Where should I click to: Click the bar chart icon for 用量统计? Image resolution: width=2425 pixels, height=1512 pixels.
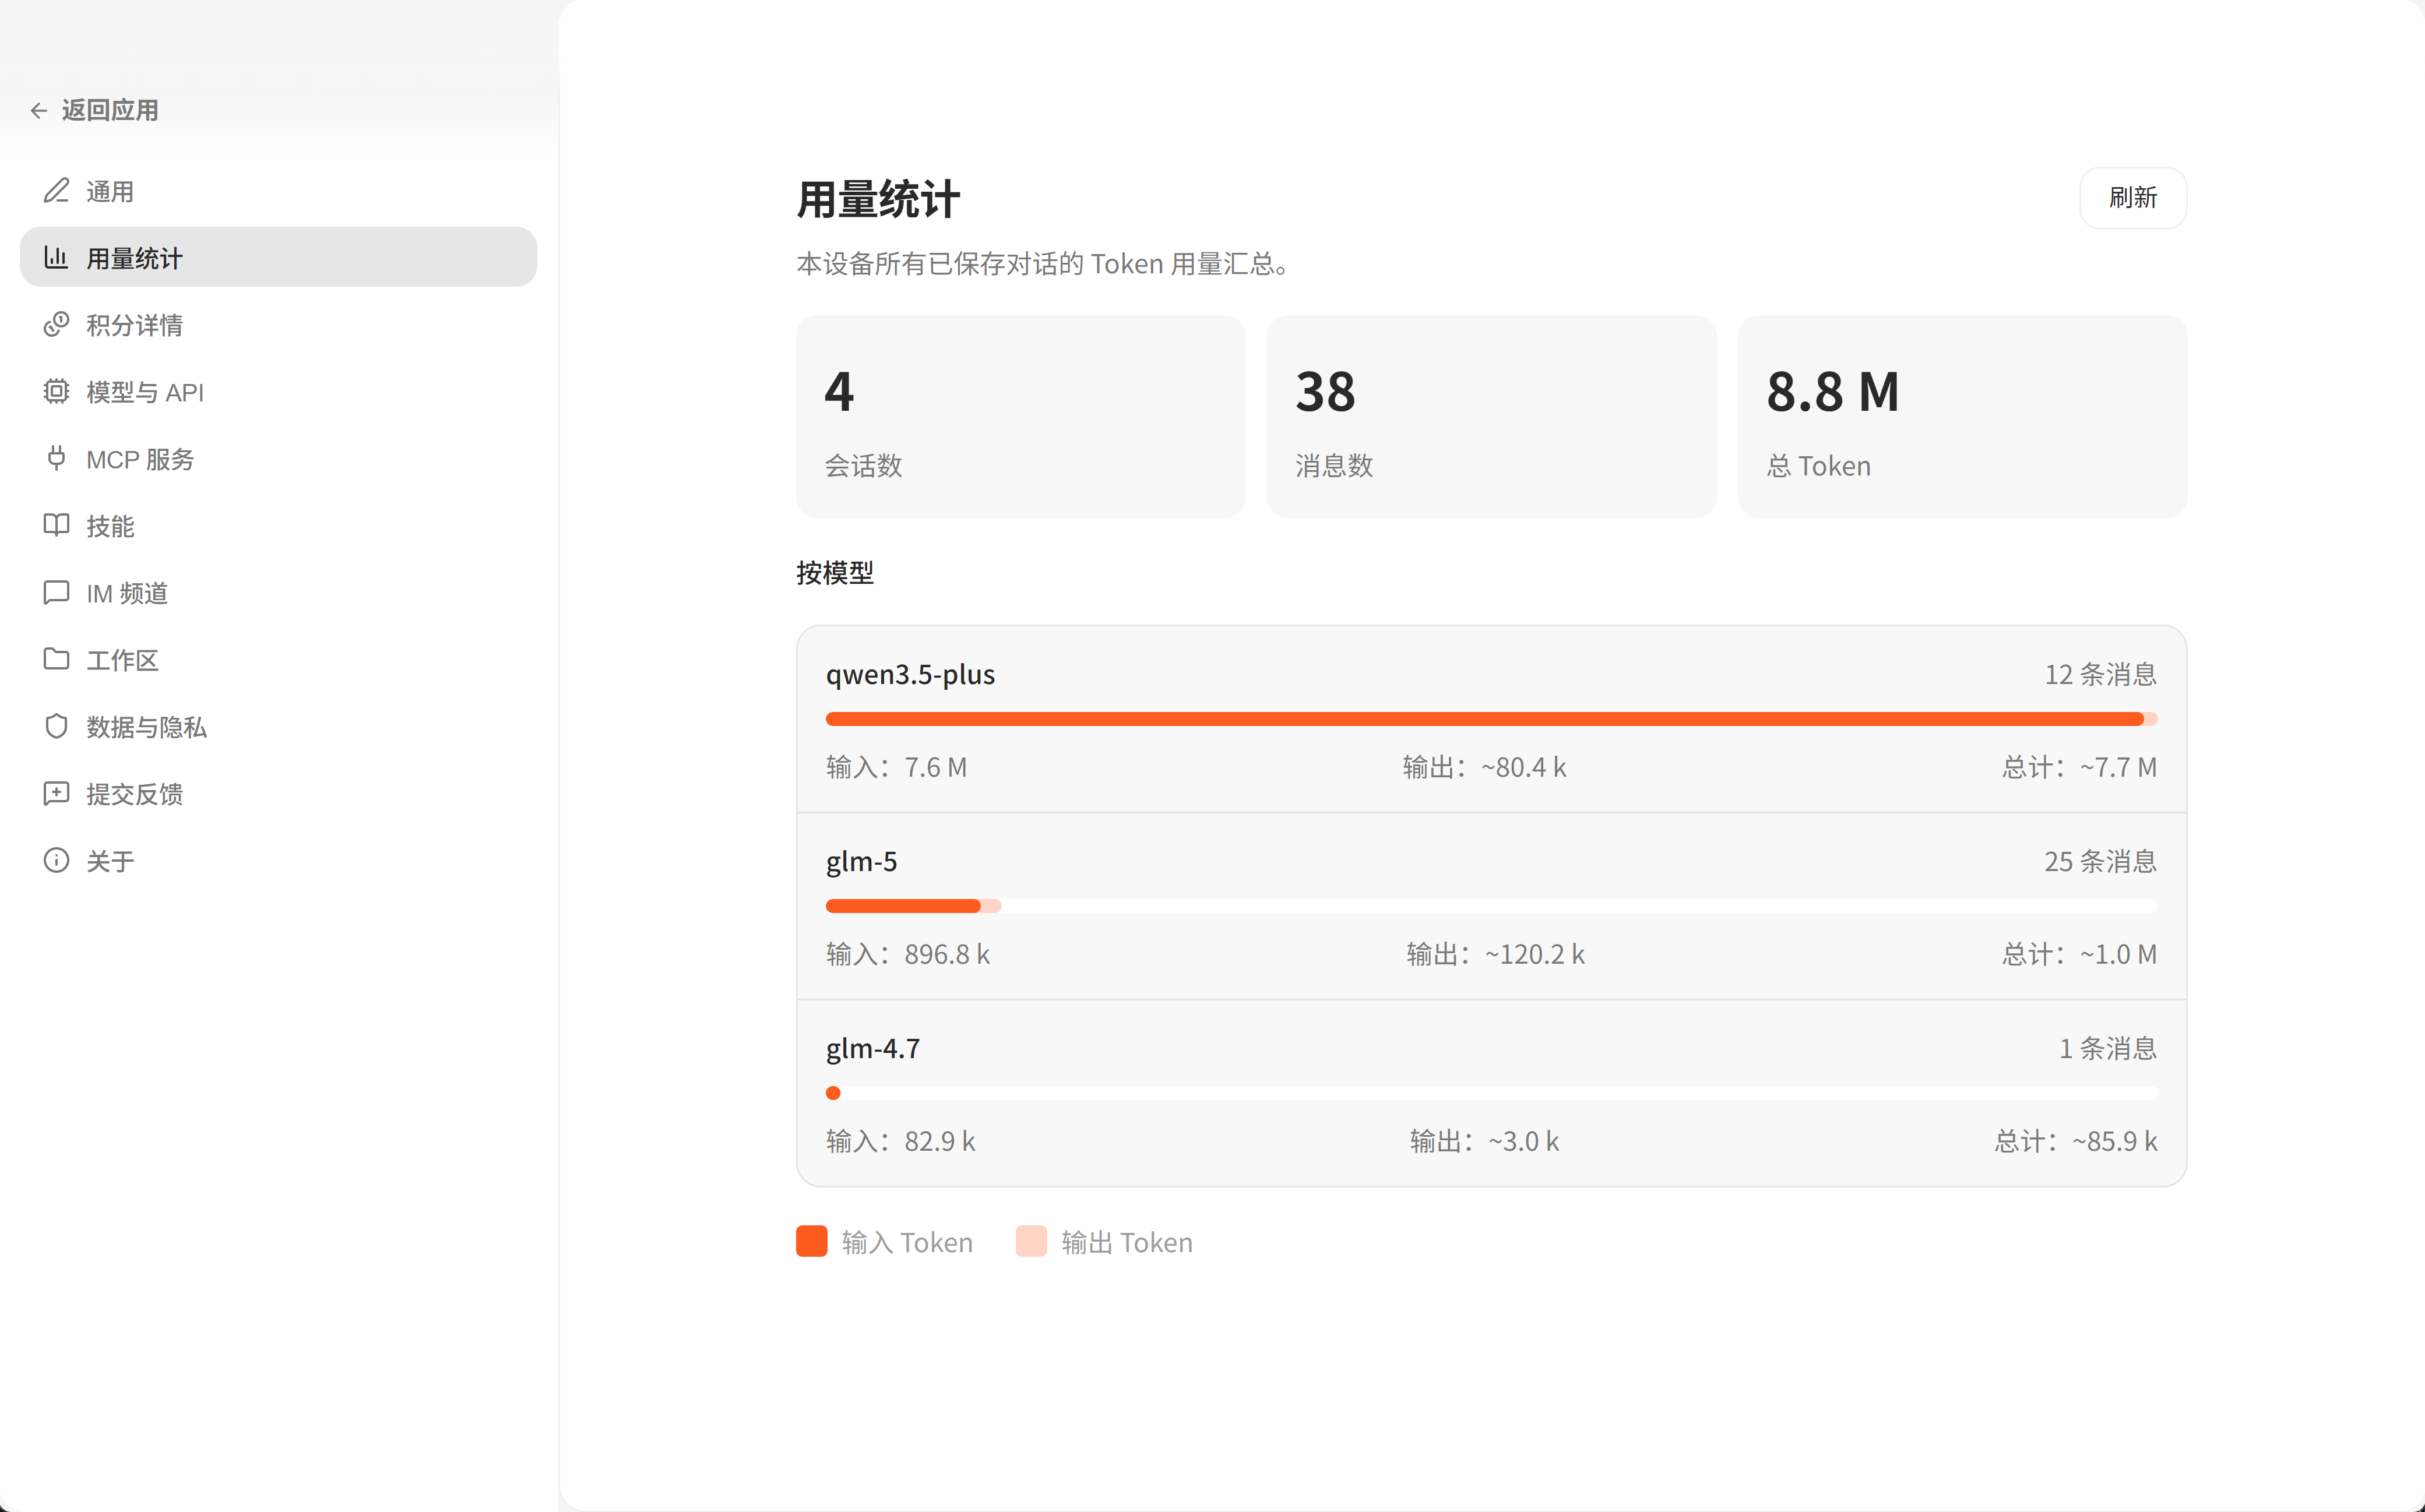[x=56, y=258]
